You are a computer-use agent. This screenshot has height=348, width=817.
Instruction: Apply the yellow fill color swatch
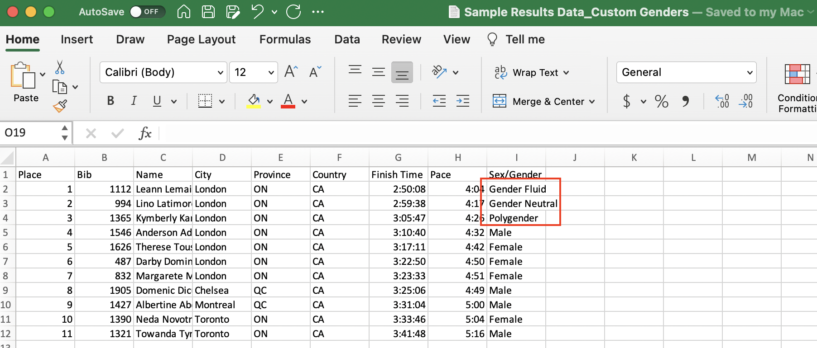(254, 101)
